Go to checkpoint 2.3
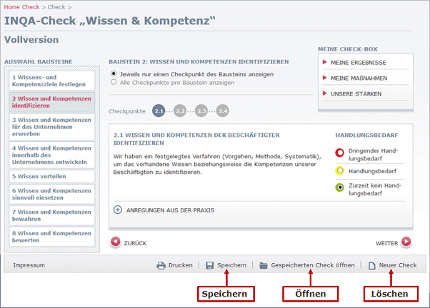 click(201, 111)
